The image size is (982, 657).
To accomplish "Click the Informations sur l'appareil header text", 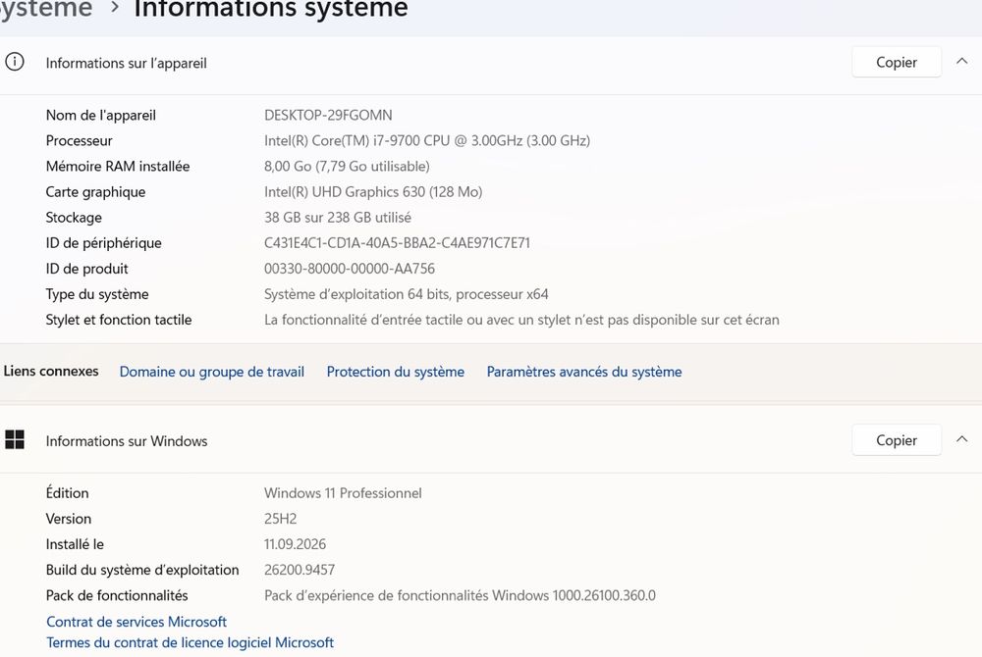I will click(126, 63).
